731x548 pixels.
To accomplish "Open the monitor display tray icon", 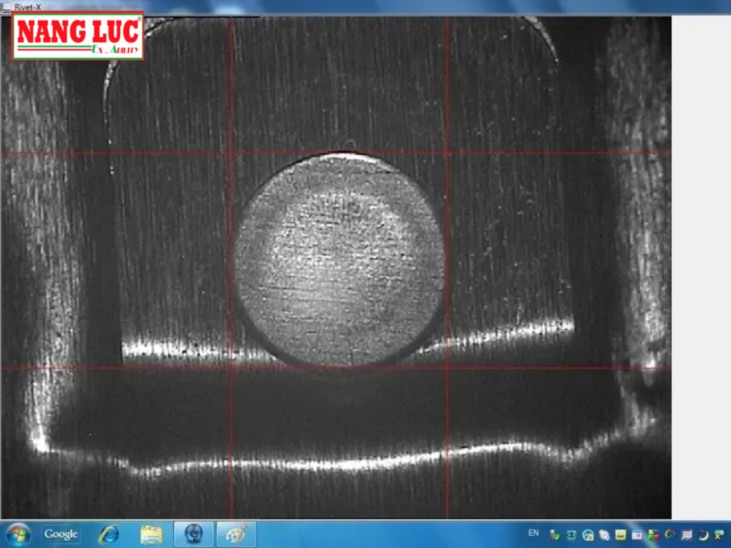I will pyautogui.click(x=687, y=534).
